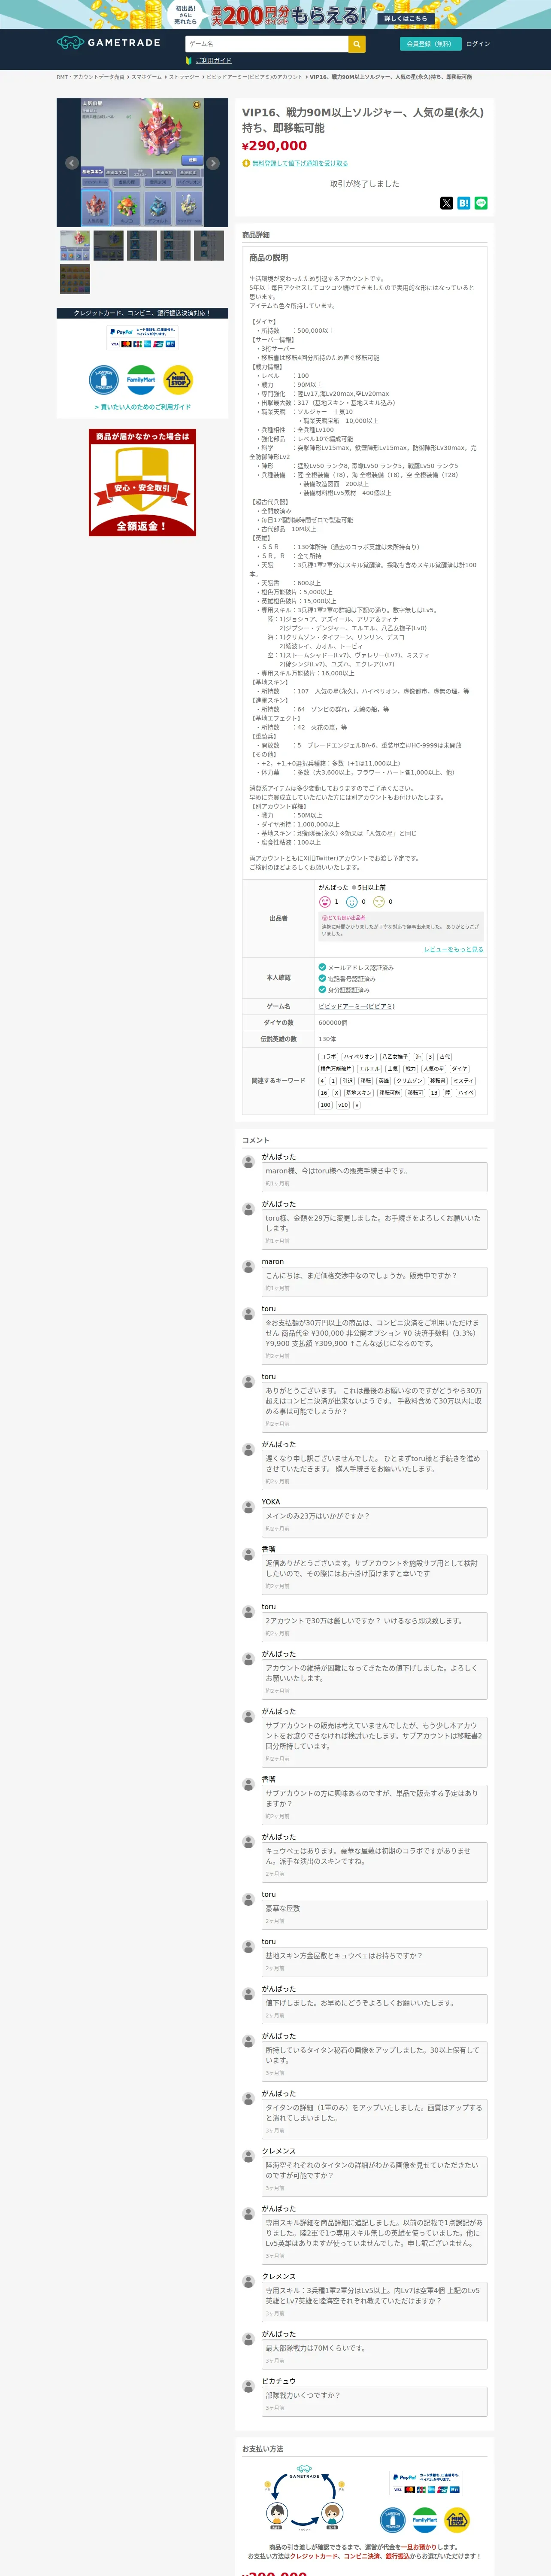The image size is (551, 2576).
Task: Click the 基地スキン keyword tag
Action: (x=359, y=1093)
